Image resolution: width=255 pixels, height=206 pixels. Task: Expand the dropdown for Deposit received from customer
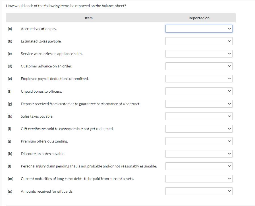coord(198,104)
